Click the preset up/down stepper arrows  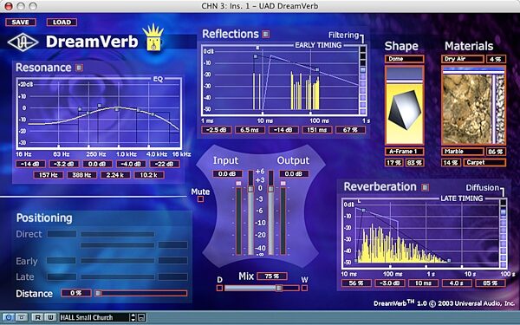(133, 317)
